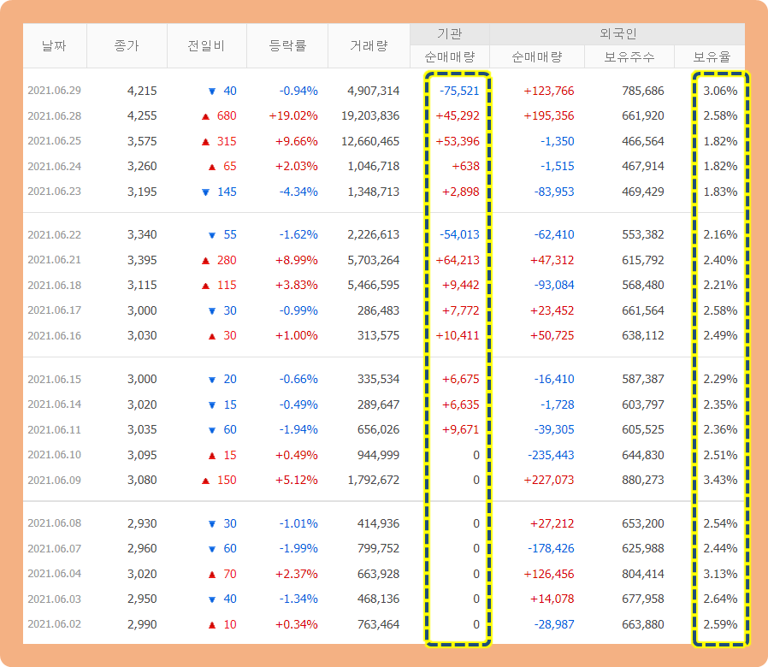
Task: Click the red up arrow next to 315
Action: point(206,142)
